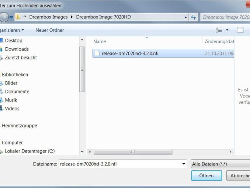Image resolution: width=250 pixels, height=188 pixels.
Task: Toggle the preview pane icon
Action: [x=240, y=30]
